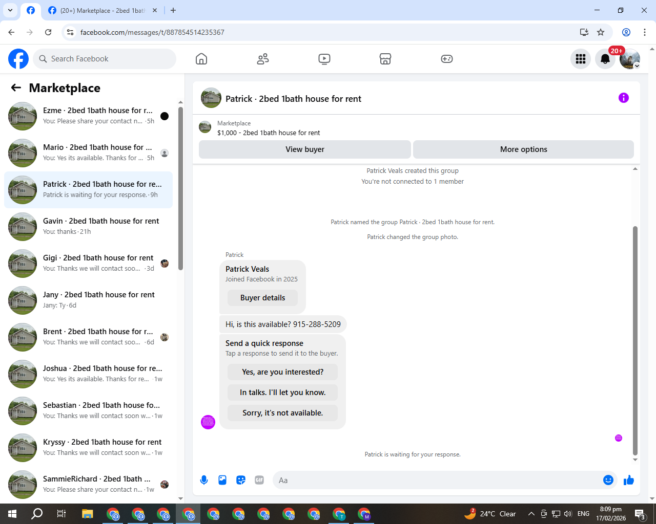656x524 pixels.
Task: Open the Facebook logo home link
Action: pyautogui.click(x=18, y=59)
